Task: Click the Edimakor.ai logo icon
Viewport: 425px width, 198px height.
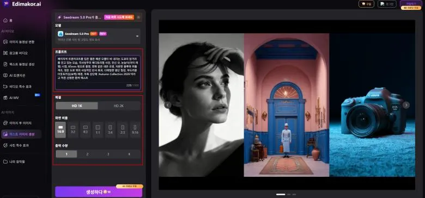Action: pyautogui.click(x=6, y=4)
